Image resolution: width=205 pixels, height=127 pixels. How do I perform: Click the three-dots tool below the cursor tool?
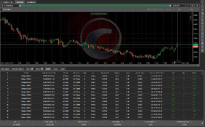(202, 6)
